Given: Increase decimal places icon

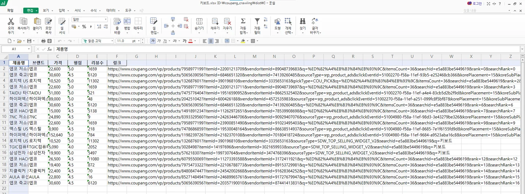Looking at the screenshot, I should click(99, 27).
